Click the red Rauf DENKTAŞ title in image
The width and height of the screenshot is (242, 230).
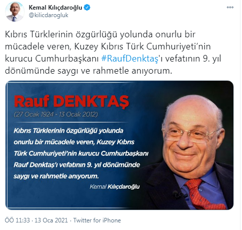tap(71, 101)
